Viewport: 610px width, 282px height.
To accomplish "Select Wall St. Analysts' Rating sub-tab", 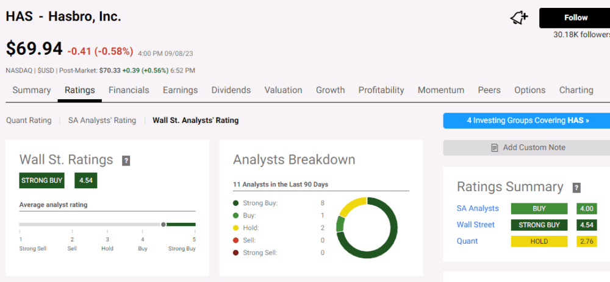I will click(196, 121).
